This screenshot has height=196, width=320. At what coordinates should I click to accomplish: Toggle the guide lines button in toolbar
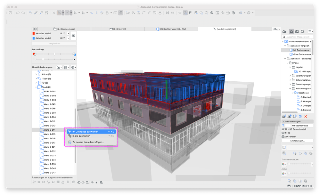[x=59, y=13]
